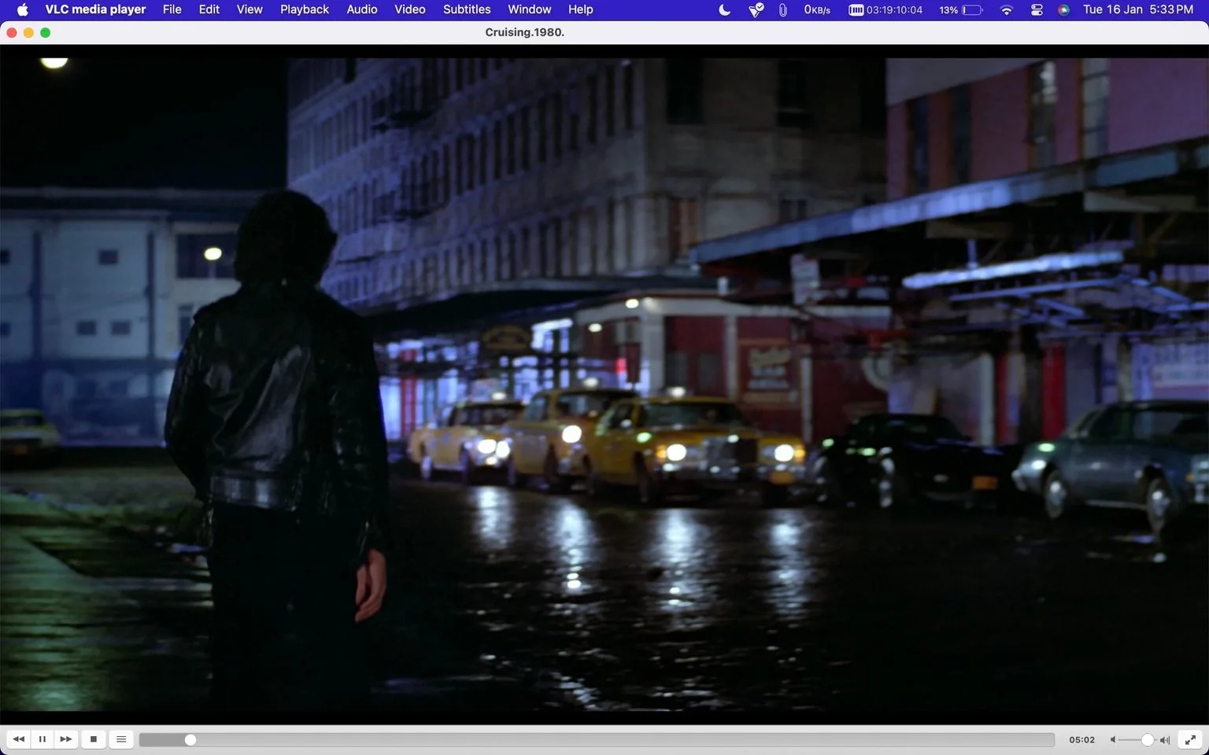Screen dimensions: 1209x755
Task: Open the Window menu
Action: [529, 9]
